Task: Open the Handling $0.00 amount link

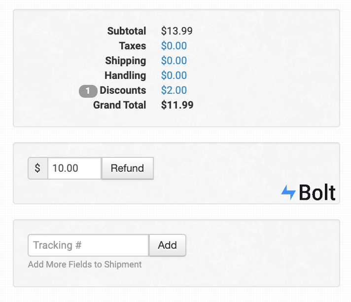Action: (x=174, y=75)
